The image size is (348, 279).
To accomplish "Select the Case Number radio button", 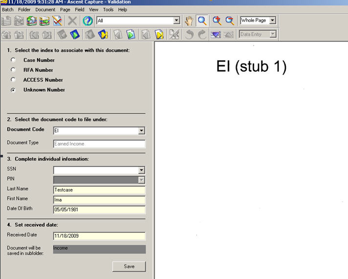I will tap(13, 60).
